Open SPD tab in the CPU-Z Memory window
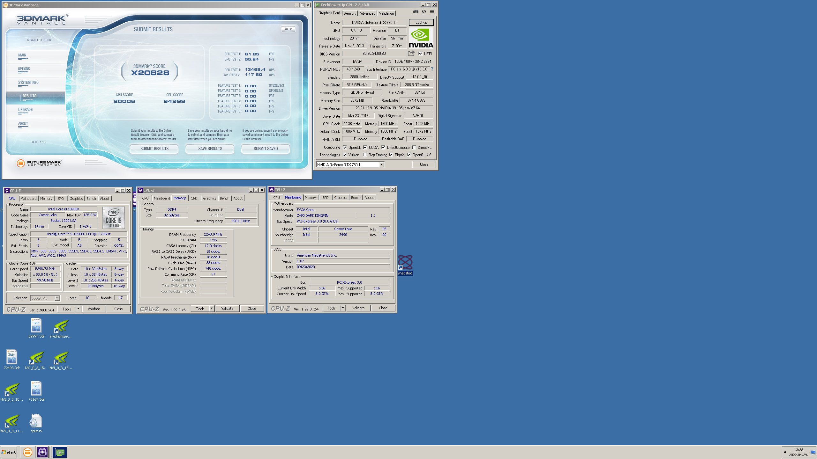817x459 pixels. click(194, 198)
